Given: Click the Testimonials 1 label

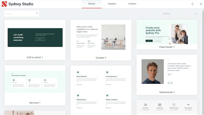Looking at the screenshot, I should pyautogui.click(x=167, y=92).
